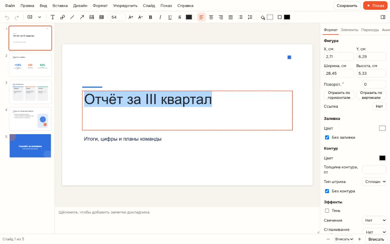The image size is (390, 244).
Task: Insert a table from the toolbar
Action: click(x=101, y=17)
